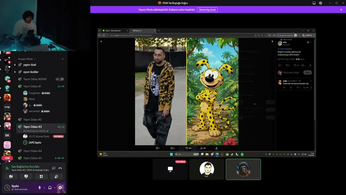Image resolution: width=346 pixels, height=195 pixels.
Task: Open the Discord inbox icon in title bar
Action: (x=314, y=3)
